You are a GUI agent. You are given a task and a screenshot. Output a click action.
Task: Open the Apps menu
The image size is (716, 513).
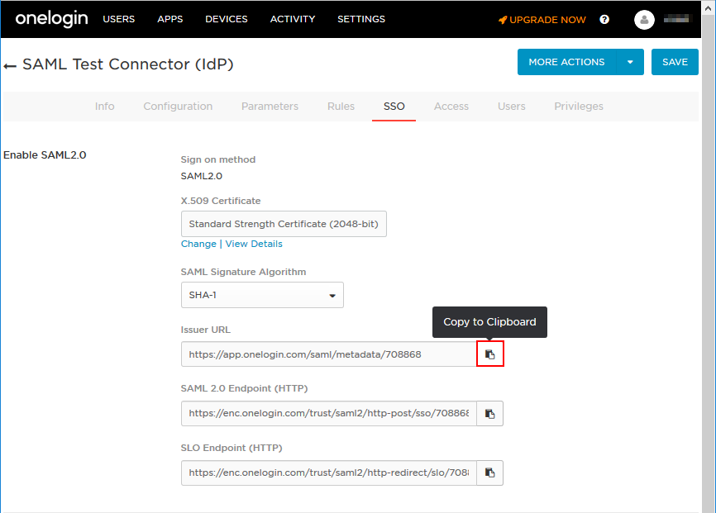[169, 19]
